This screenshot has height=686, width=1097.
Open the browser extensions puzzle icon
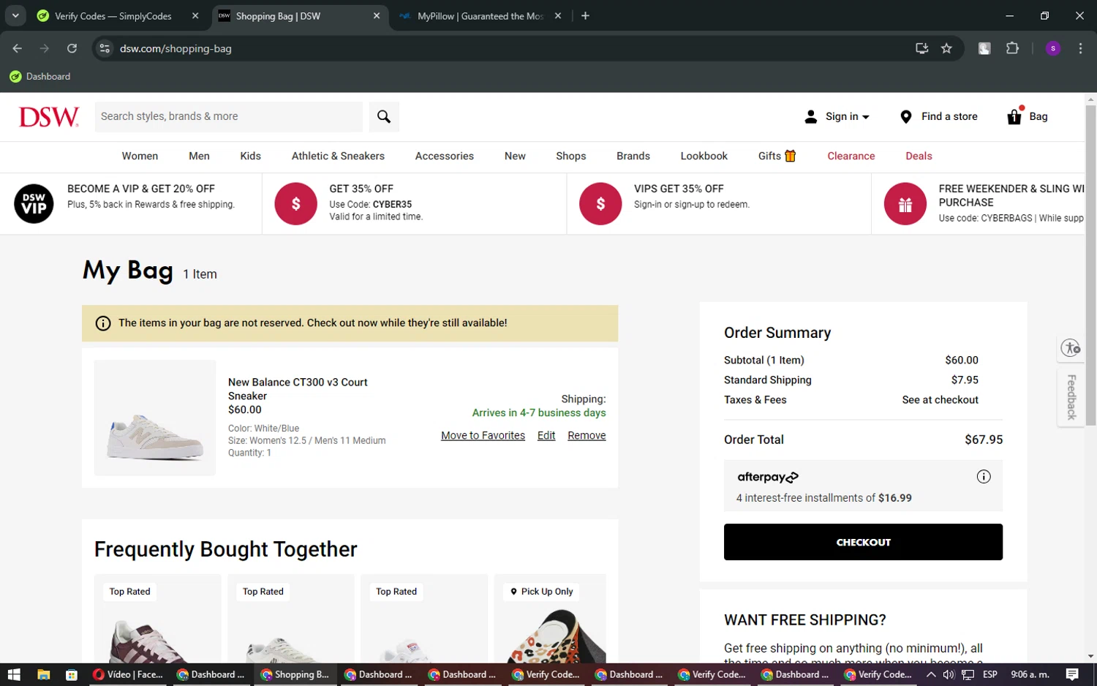coord(1012,48)
